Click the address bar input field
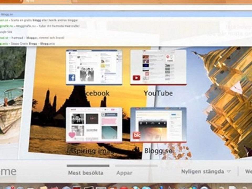 [126, 8]
